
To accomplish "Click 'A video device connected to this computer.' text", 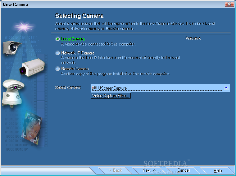I will 99,44.
